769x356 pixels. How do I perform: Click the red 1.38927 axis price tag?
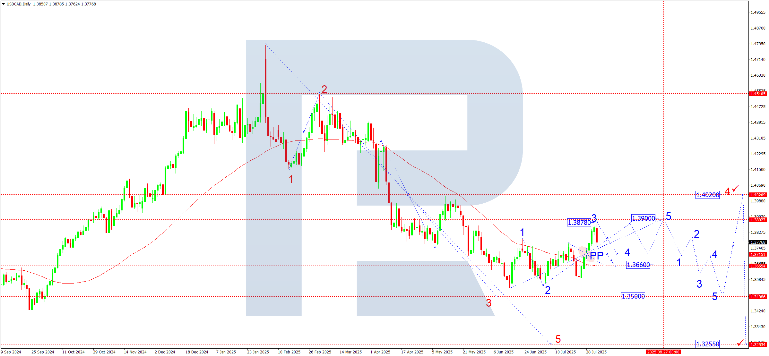758,220
